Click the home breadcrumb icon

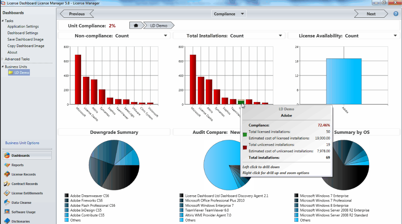click(x=135, y=26)
